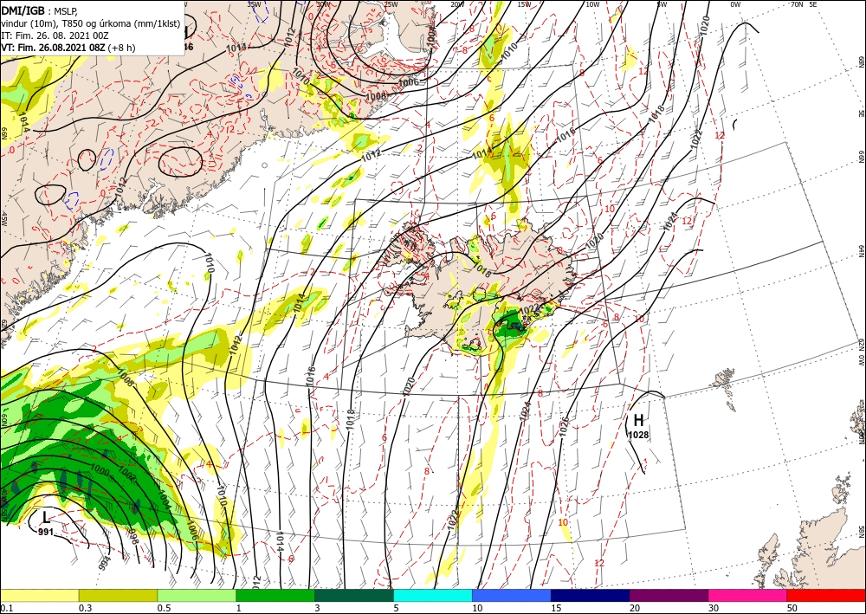This screenshot has width=866, height=614.
Task: Click the pink 30–50 legend color band
Action: point(748,596)
